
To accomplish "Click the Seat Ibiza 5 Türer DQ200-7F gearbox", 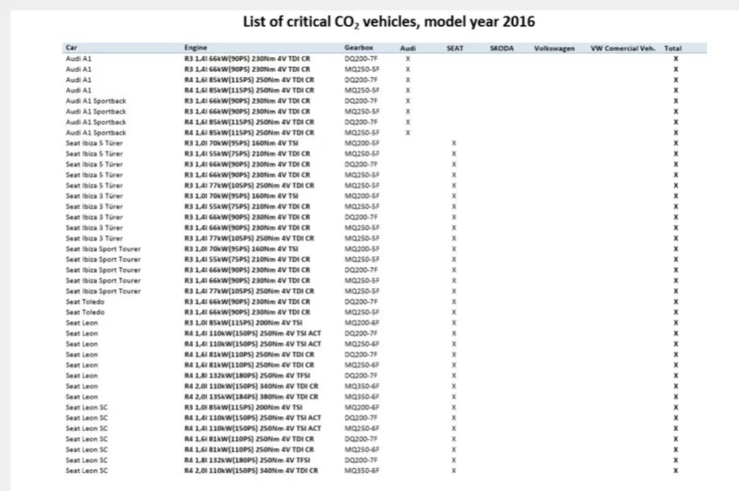I will click(361, 164).
